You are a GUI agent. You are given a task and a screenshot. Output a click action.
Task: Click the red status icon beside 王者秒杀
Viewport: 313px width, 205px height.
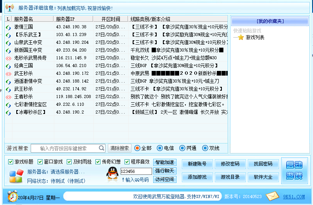click(8, 96)
